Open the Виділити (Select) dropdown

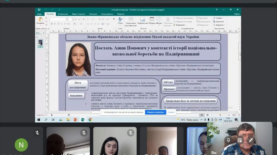tap(224, 25)
